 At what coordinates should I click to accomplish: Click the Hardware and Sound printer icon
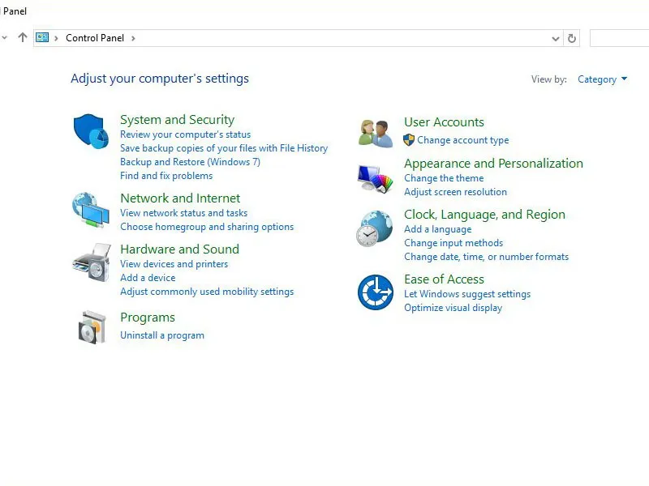coord(90,262)
